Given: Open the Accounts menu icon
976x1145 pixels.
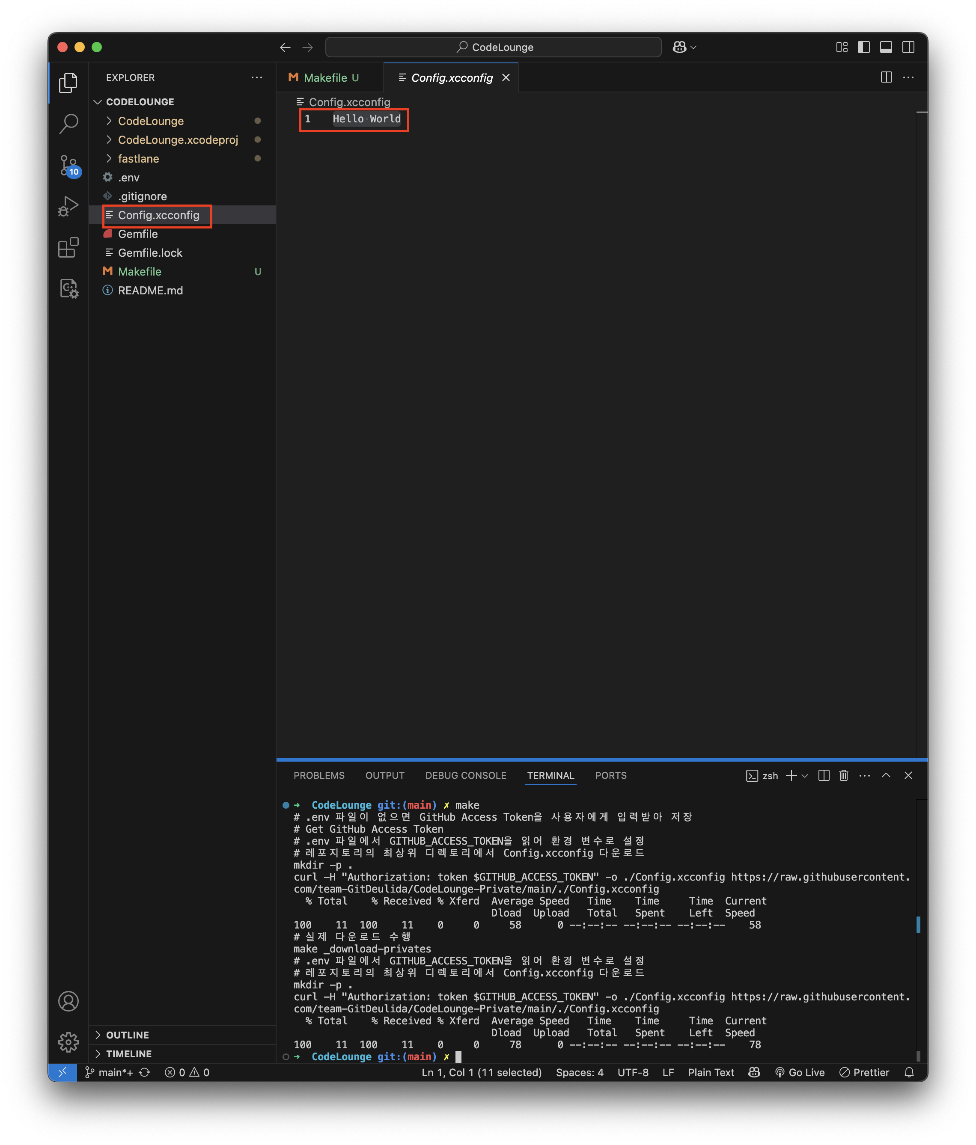Looking at the screenshot, I should coord(68,1001).
